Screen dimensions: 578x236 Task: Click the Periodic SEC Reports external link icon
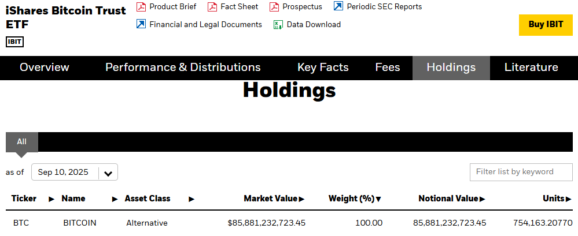[x=338, y=6]
